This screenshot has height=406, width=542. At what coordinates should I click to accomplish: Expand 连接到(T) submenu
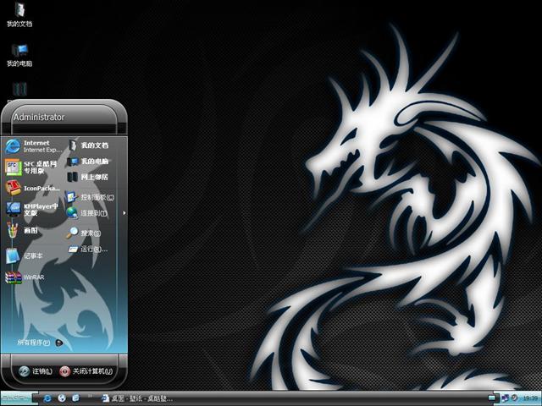pos(96,213)
